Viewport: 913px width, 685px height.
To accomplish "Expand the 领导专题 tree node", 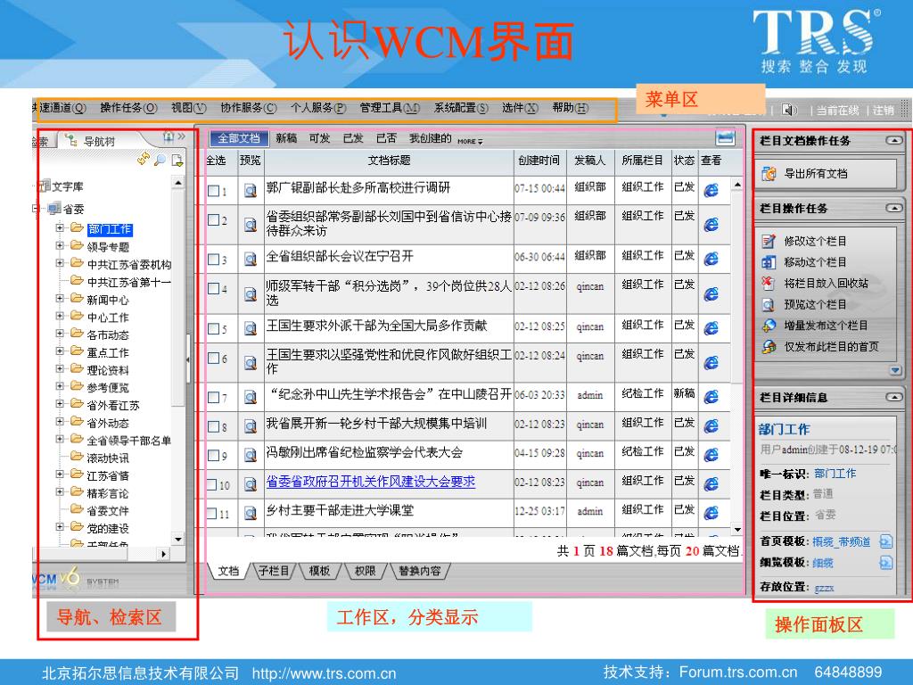I will click(x=60, y=245).
